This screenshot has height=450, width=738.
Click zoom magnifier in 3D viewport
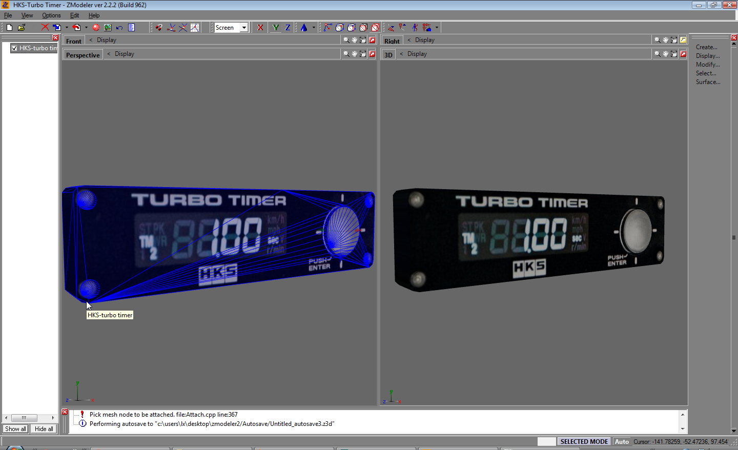pos(658,54)
